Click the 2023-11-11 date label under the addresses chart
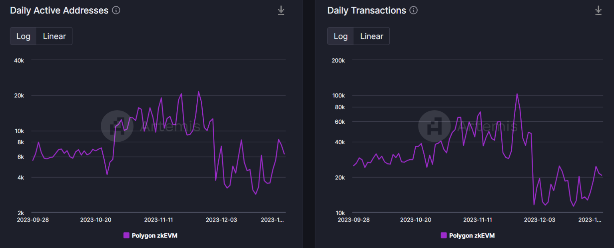The height and width of the screenshot is (248, 614). click(158, 220)
